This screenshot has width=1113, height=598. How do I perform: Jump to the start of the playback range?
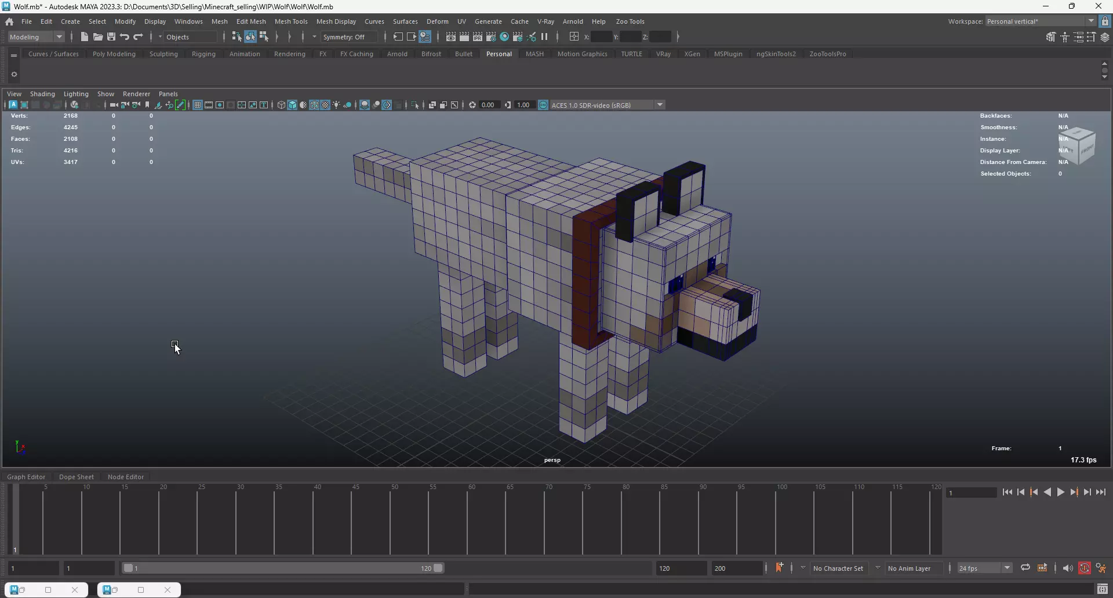click(1007, 492)
